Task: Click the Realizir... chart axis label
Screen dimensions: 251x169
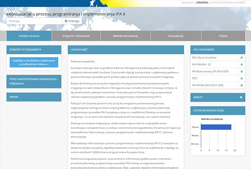Action: (196, 135)
